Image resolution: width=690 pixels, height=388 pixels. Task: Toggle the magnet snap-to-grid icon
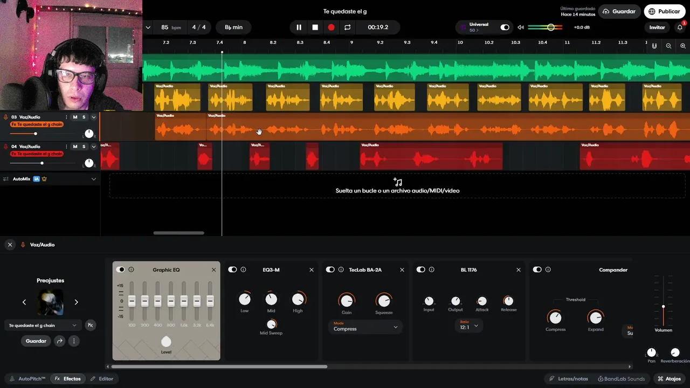[654, 46]
